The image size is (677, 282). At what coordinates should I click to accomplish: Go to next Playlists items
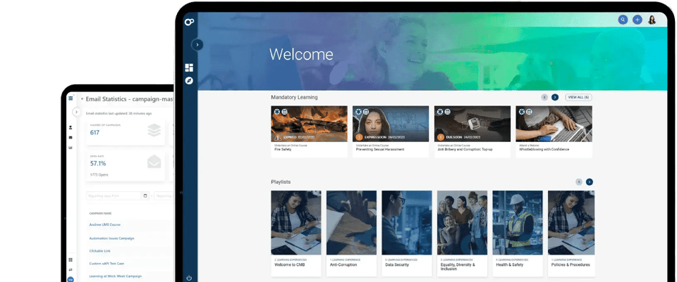point(590,182)
